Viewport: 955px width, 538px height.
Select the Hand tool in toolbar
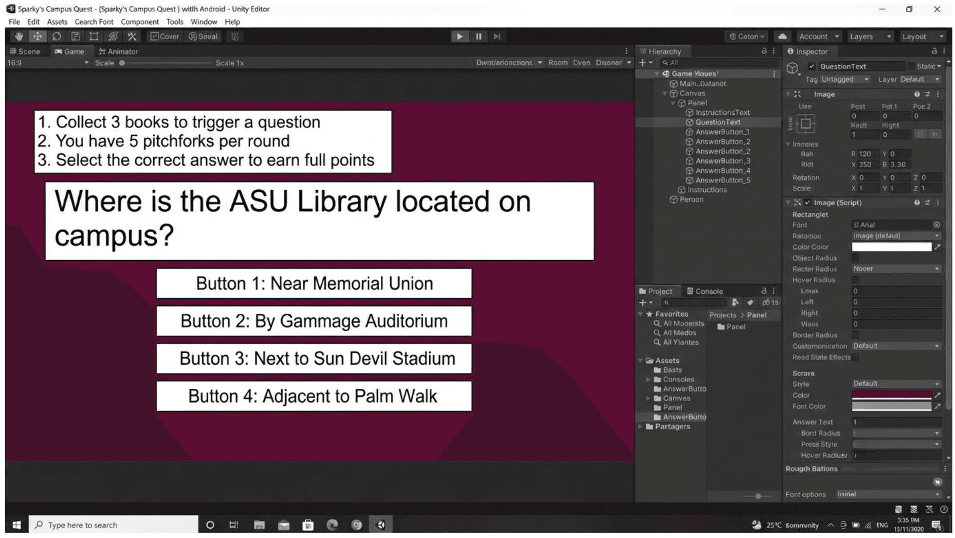tap(19, 37)
